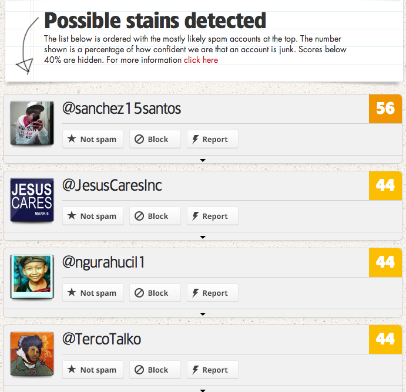Viewport: 406px width, 392px height.
Task: Expand details under @JesusCaresInc row
Action: 203,237
